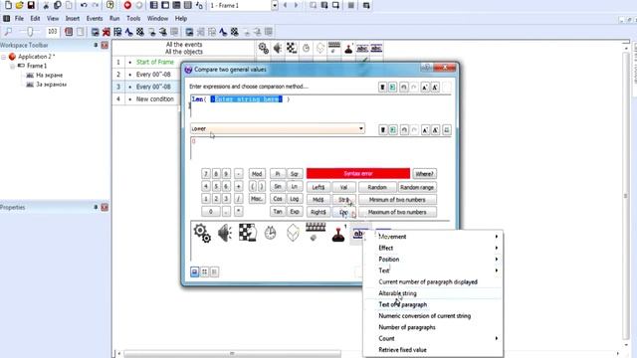
Task: Save the application with the floppy disk icon
Action: tap(31, 5)
